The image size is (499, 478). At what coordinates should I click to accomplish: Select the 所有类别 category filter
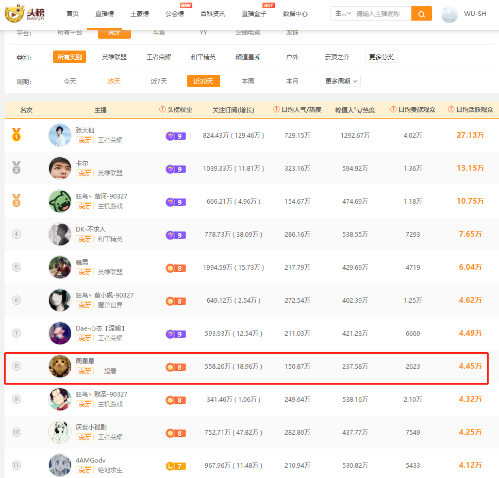(70, 57)
